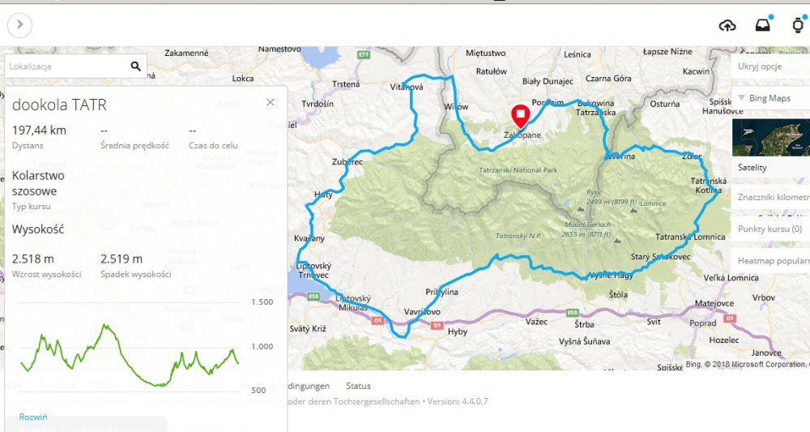Open the Status footer link
This screenshot has height=432, width=810.
coord(358,386)
